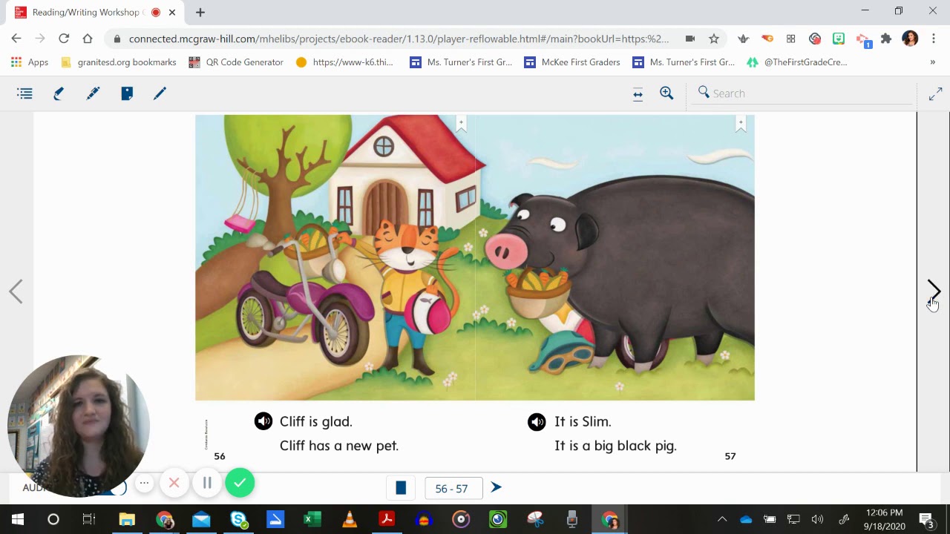Add bookmark on page 56 corner
This screenshot has height=534, width=950.
[461, 124]
